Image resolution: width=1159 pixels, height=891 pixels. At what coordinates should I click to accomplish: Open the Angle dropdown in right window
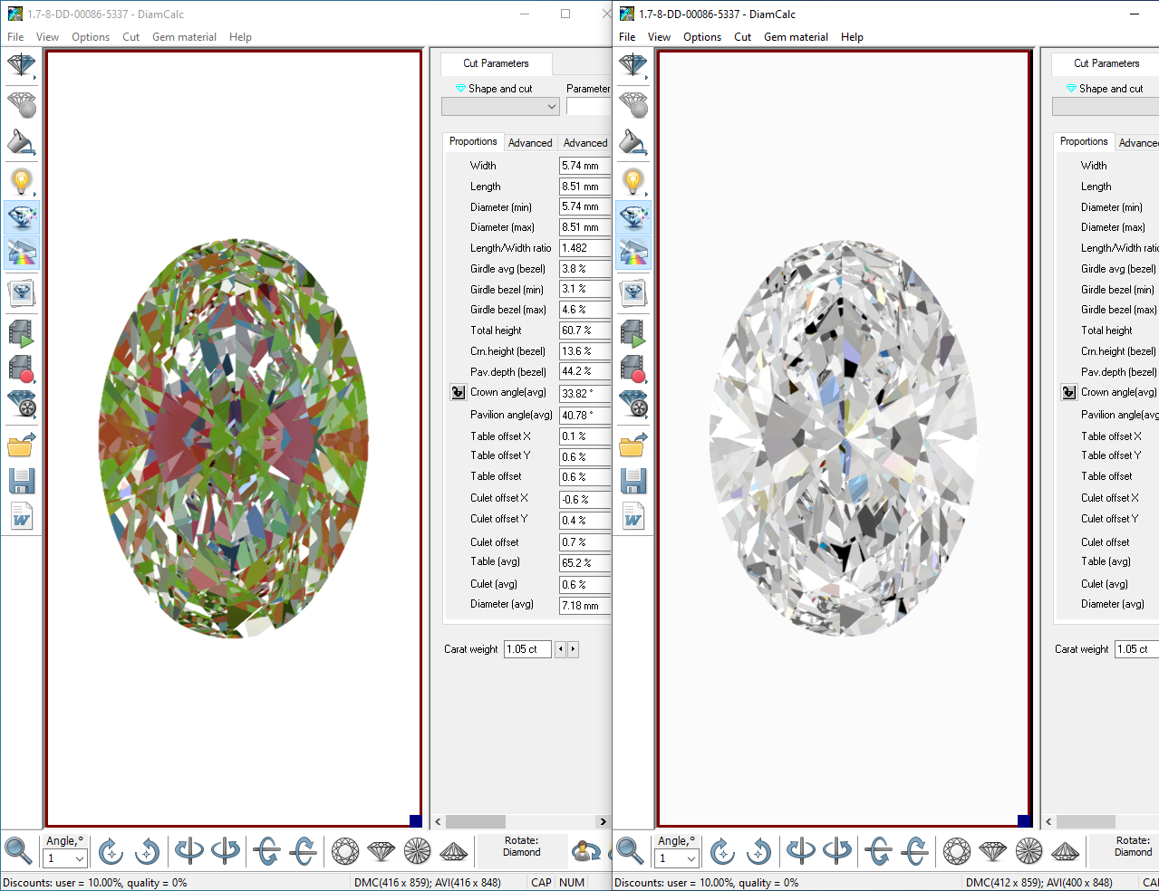pyautogui.click(x=691, y=858)
